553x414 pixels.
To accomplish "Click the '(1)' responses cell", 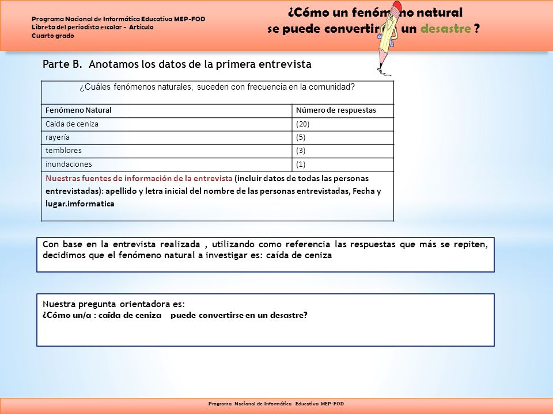I will tap(343, 164).
